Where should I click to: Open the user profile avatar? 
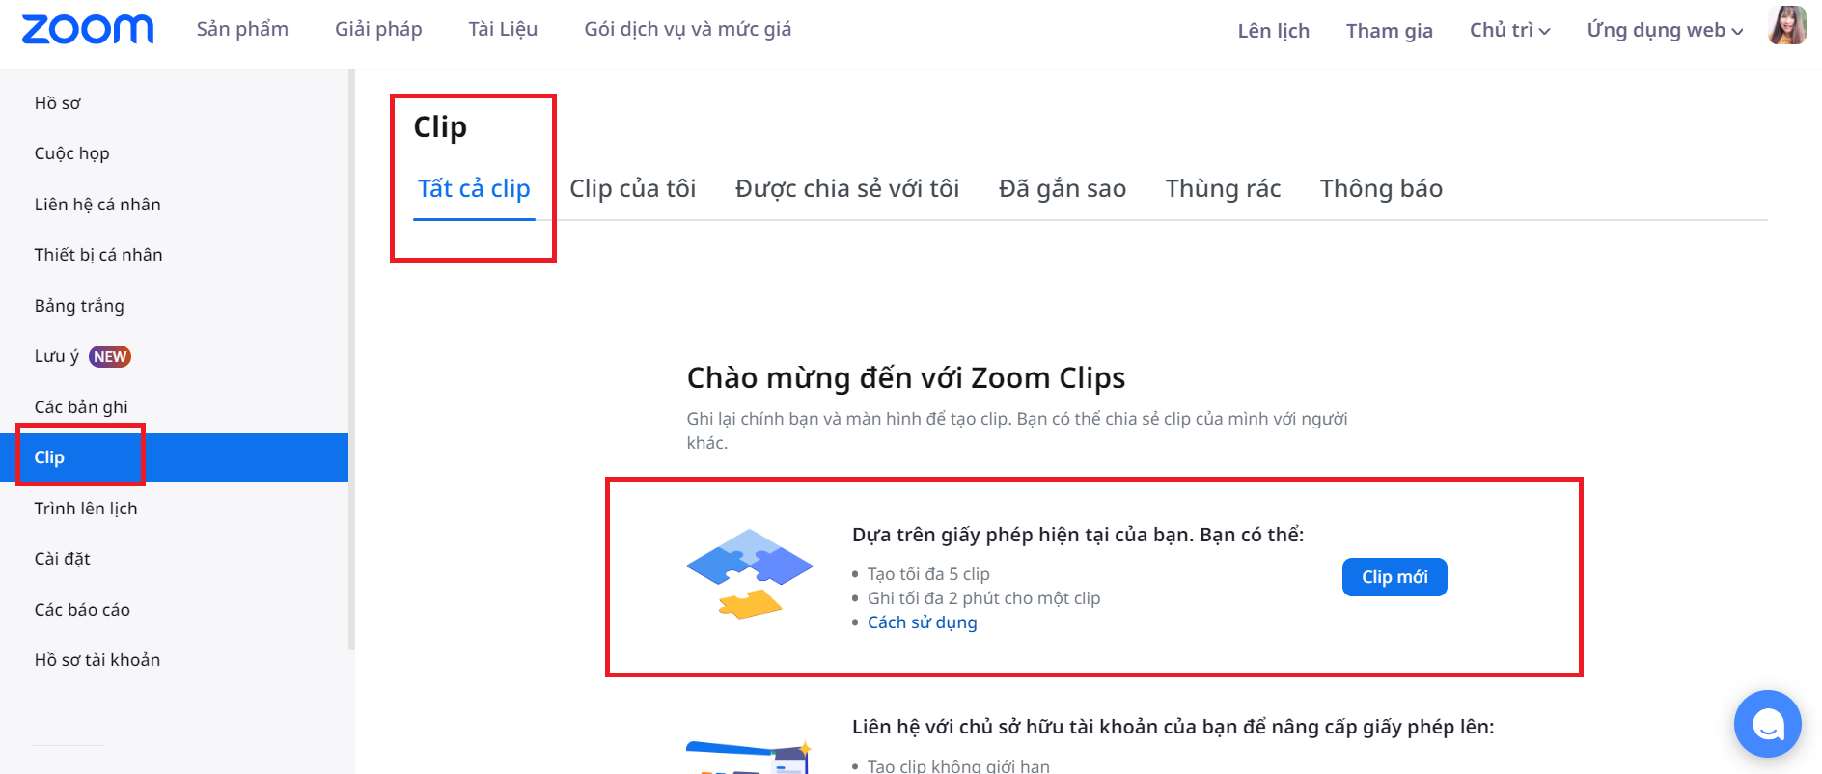tap(1787, 26)
